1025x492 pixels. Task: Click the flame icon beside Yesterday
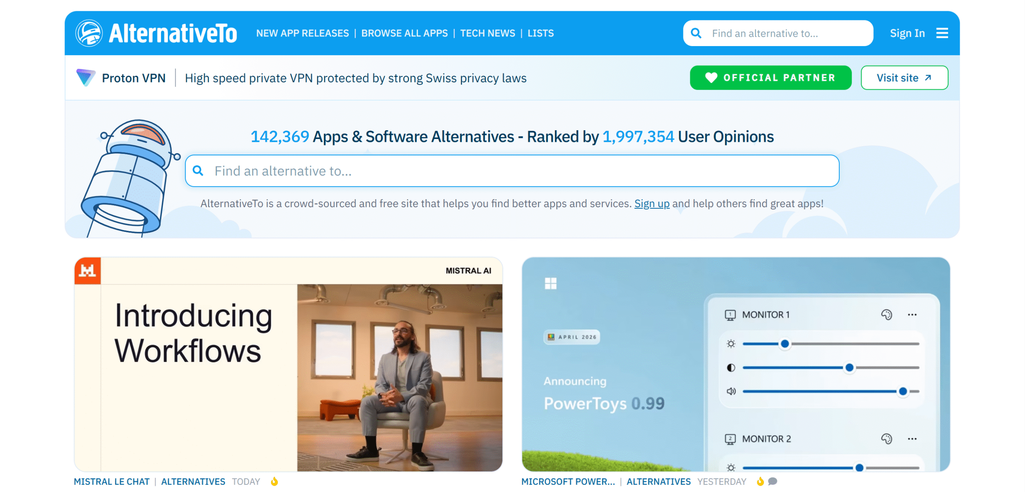760,482
